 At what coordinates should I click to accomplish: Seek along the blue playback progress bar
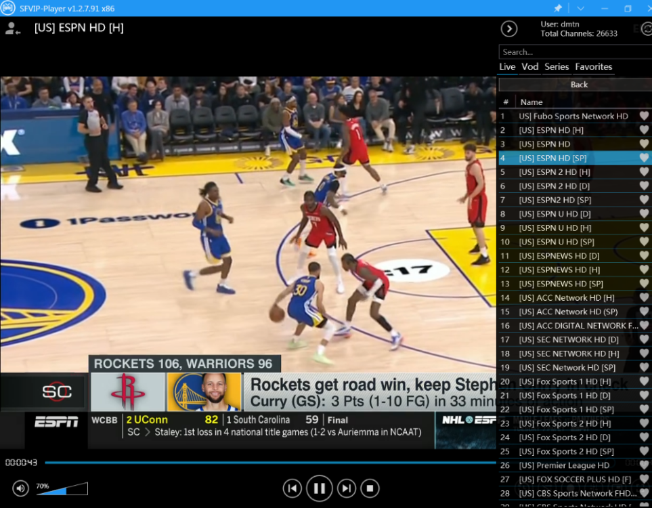pos(270,462)
